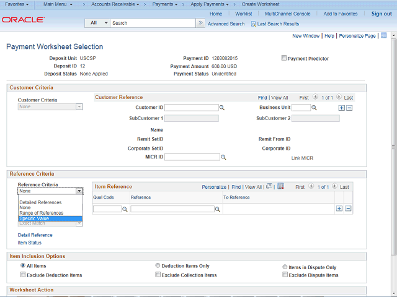397x297 pixels.
Task: Enable the Payment Predictor checkbox
Action: [x=284, y=59]
